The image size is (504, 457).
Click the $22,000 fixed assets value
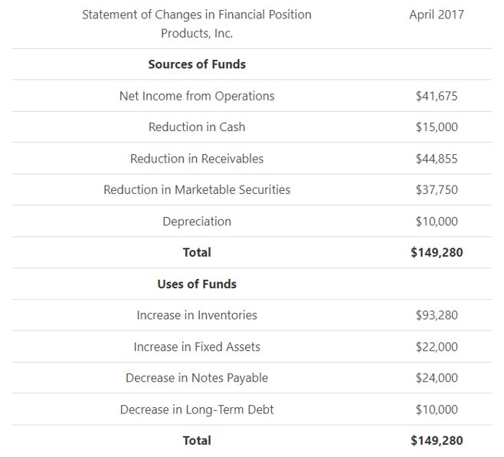click(437, 347)
